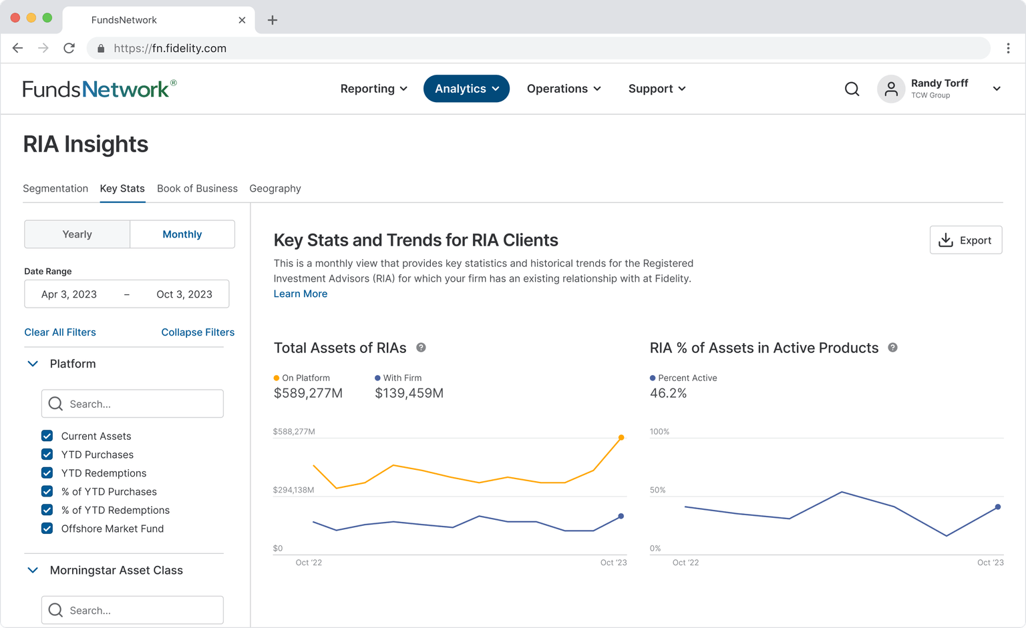The image size is (1026, 628).
Task: Click the RIA Insights heading
Action: pyautogui.click(x=85, y=144)
